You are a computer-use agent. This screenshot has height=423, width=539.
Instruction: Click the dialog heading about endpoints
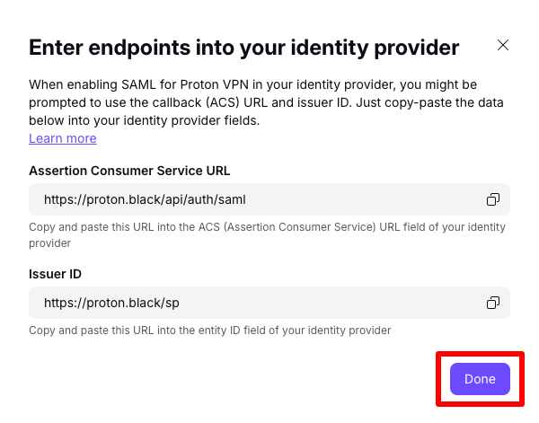(244, 48)
